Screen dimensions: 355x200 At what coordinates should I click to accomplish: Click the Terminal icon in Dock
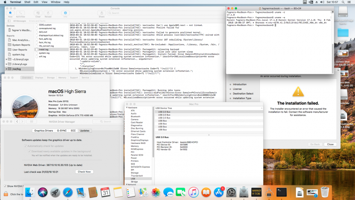[x=282, y=192]
